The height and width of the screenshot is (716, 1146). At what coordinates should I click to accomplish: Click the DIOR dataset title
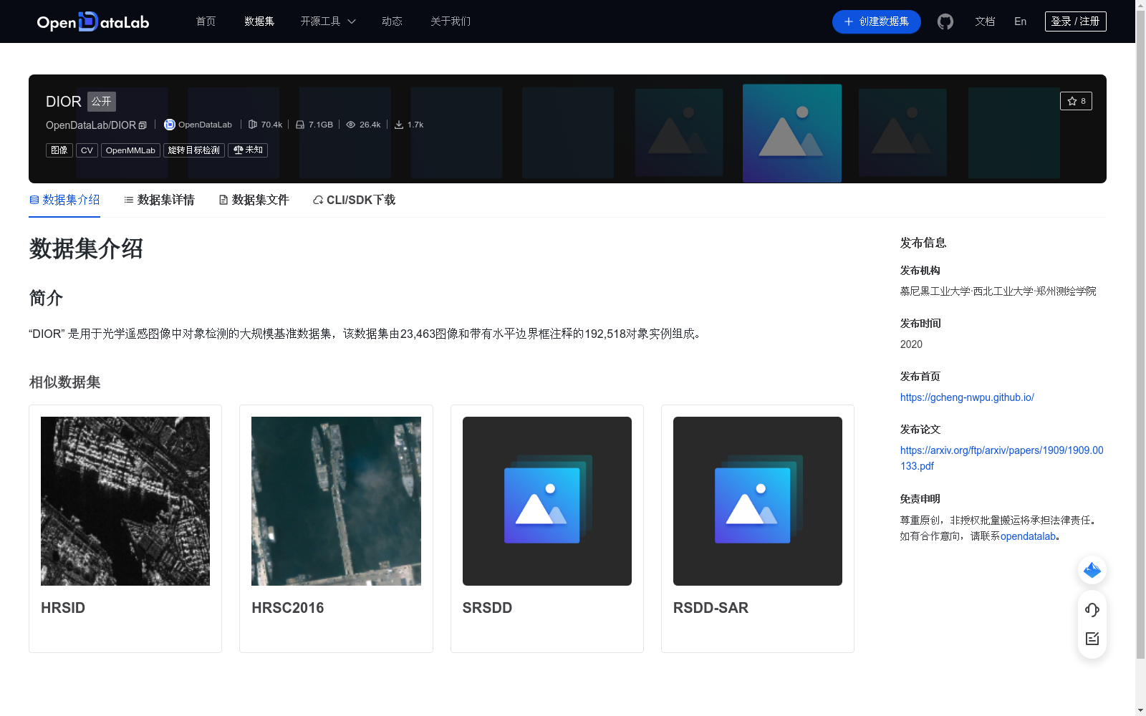click(x=64, y=102)
